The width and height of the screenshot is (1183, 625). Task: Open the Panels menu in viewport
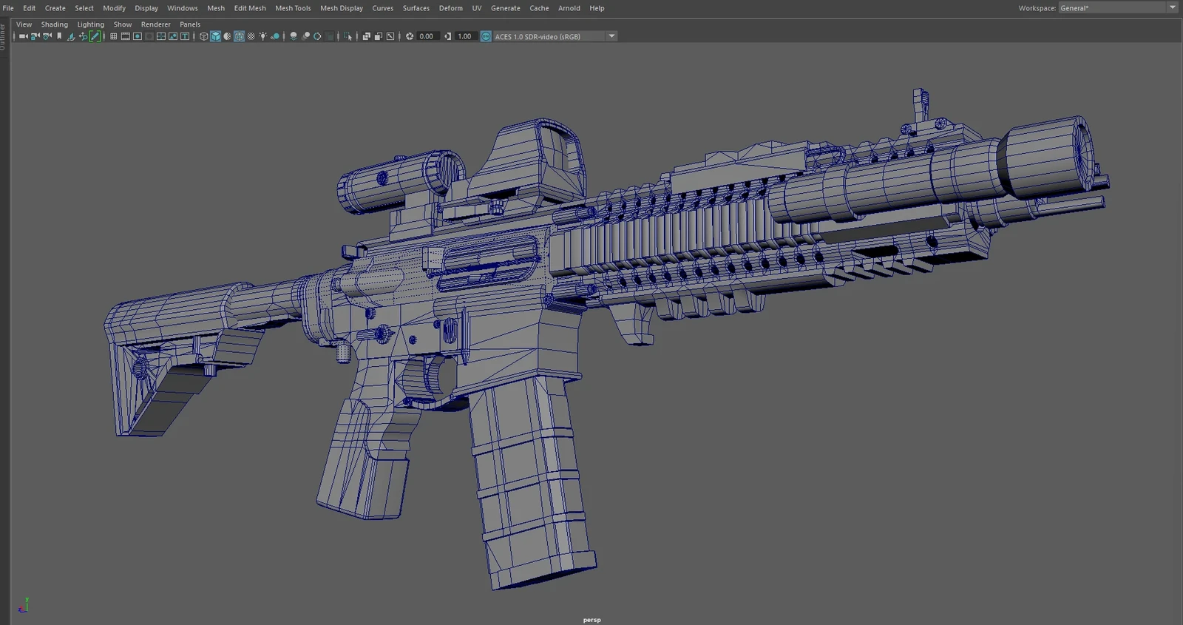point(190,24)
